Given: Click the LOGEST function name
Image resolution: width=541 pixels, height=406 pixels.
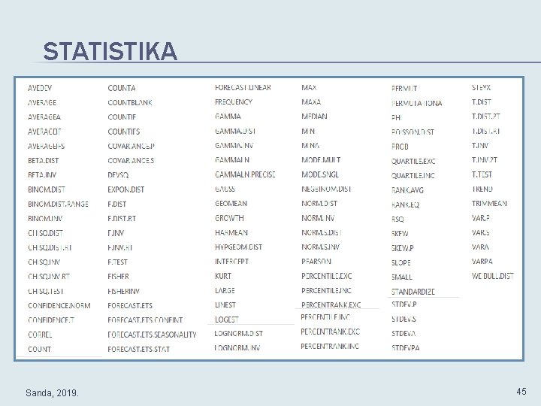Looking at the screenshot, I should (x=227, y=320).
